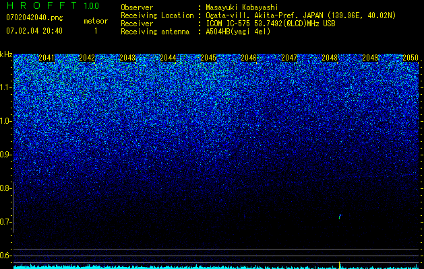This screenshot has height=269, width=424.
Task: Click the 2044 time marker
Action: pos(168,58)
